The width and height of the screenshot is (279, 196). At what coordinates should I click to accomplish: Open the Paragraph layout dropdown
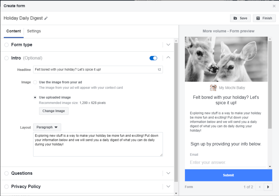point(47,127)
